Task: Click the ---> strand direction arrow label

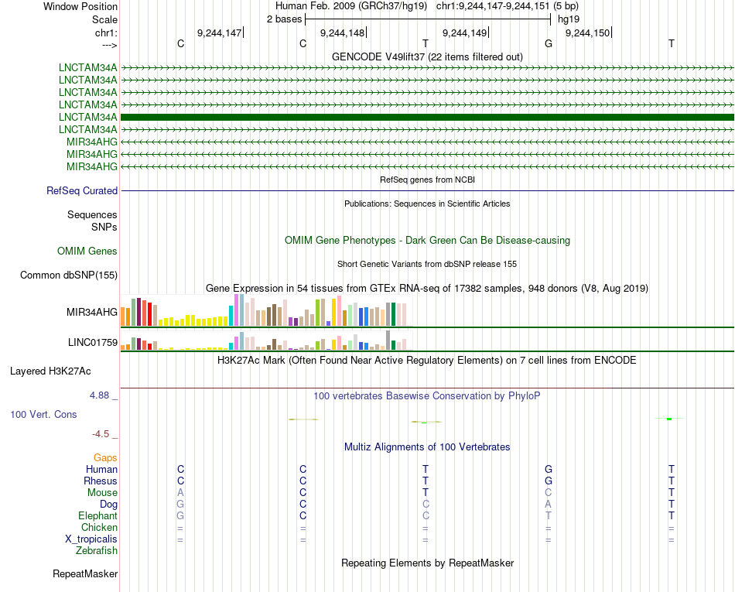Action: (110, 45)
